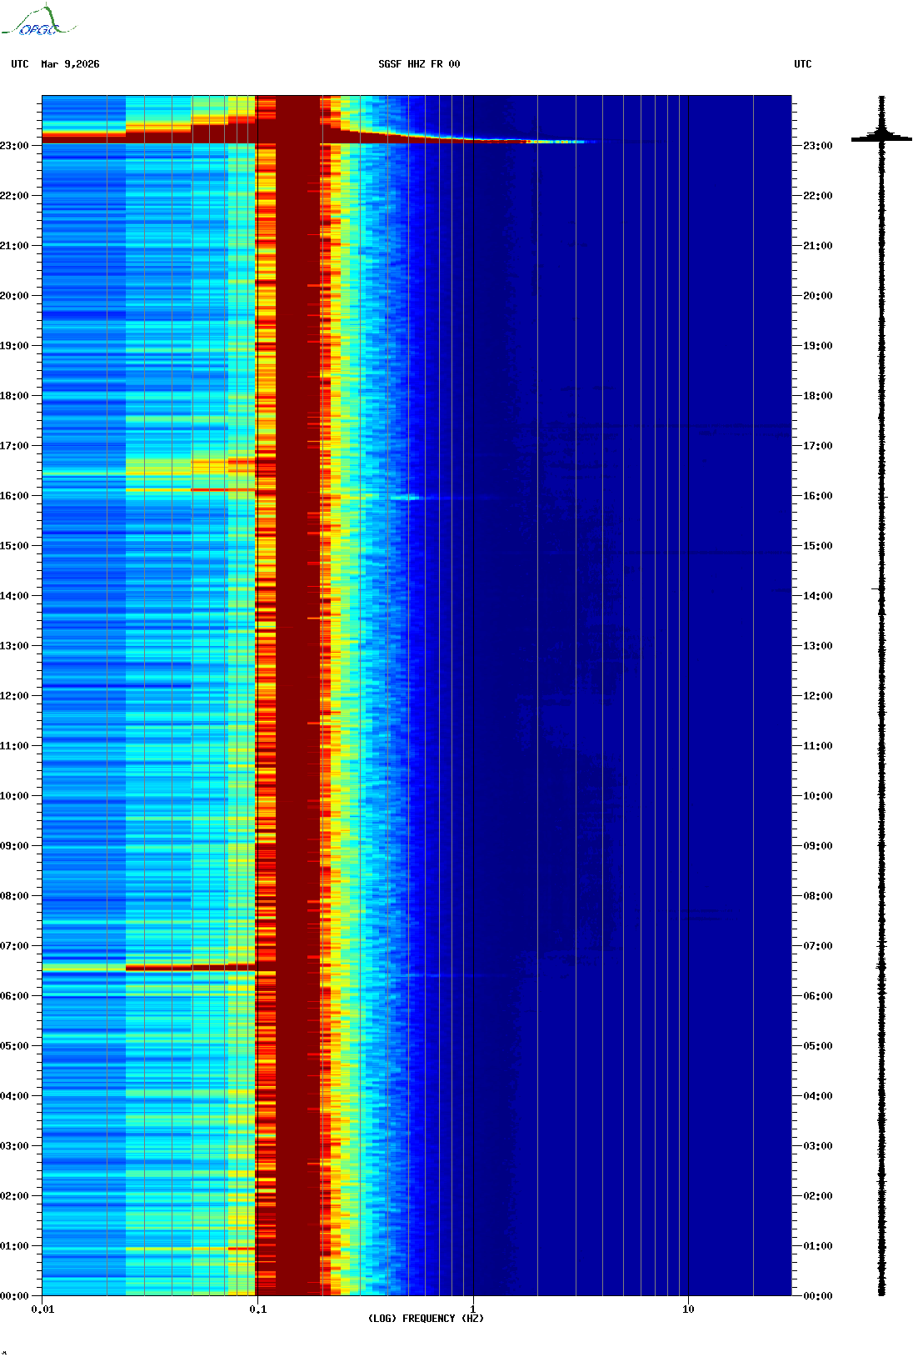Screen dimensions: 918x1362
Task: Click the right axis 16:00 time label
Action: pos(818,496)
